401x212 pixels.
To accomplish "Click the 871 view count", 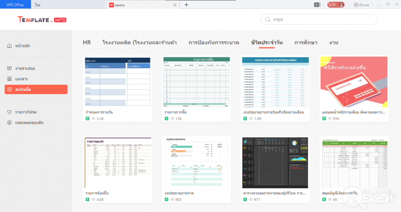I will tap(257, 200).
